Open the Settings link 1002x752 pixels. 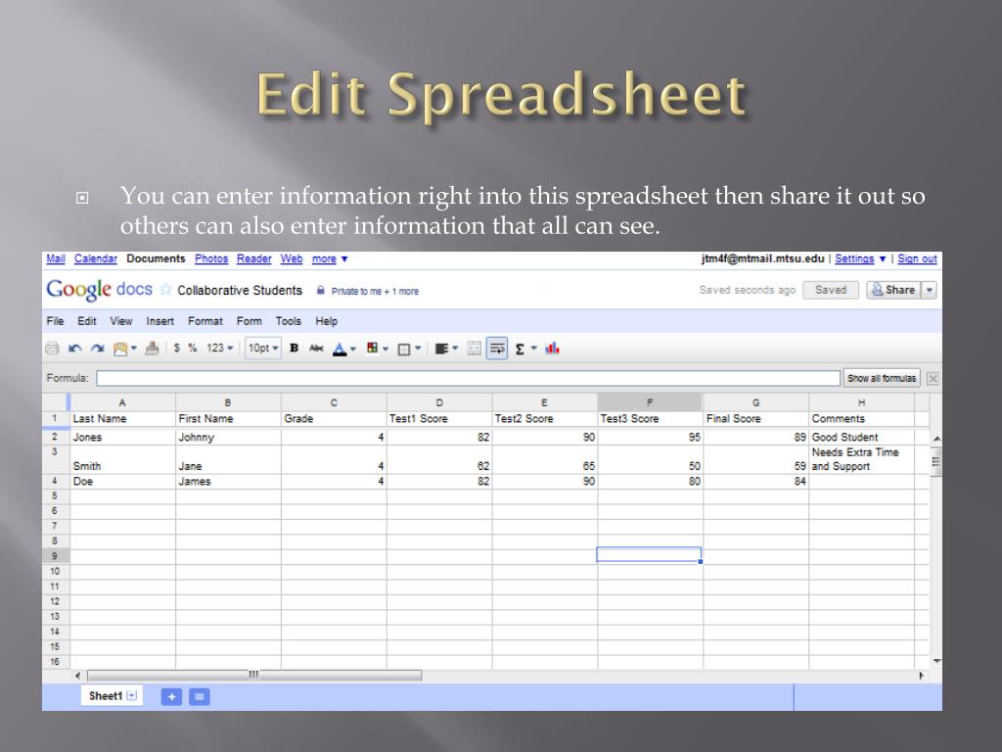[854, 258]
